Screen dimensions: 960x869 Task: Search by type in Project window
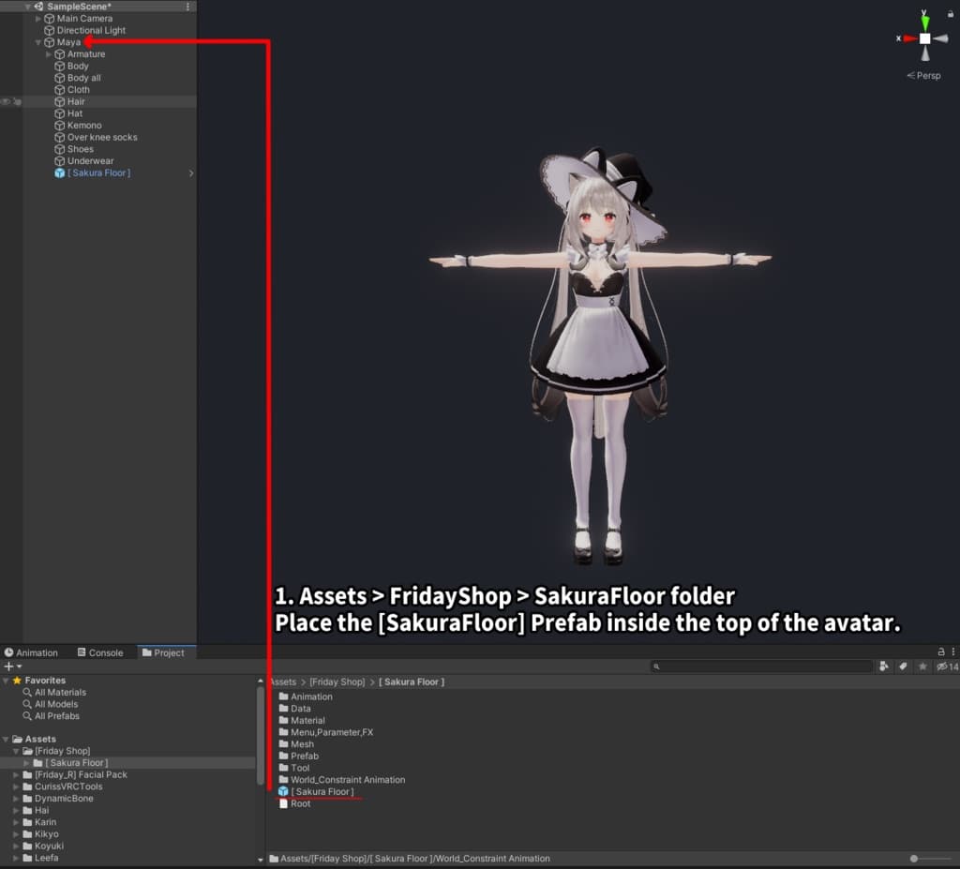[883, 667]
